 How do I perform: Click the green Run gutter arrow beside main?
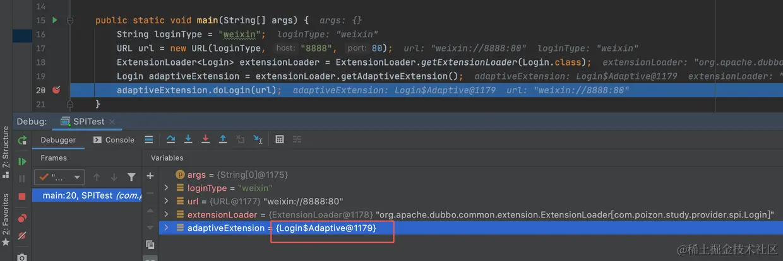pyautogui.click(x=55, y=20)
